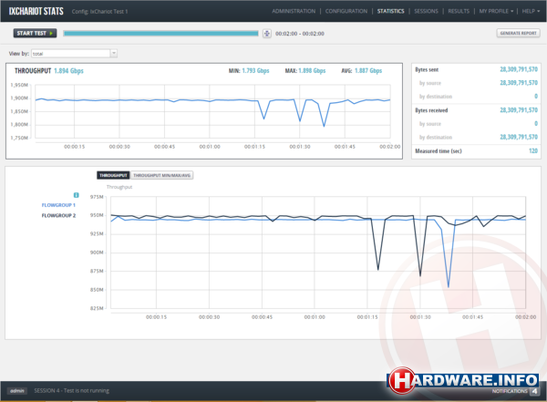
Task: Expand the My Profile menu
Action: (x=496, y=11)
